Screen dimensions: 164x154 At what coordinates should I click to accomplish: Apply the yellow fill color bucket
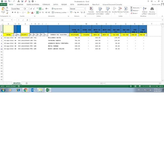tap(28, 13)
